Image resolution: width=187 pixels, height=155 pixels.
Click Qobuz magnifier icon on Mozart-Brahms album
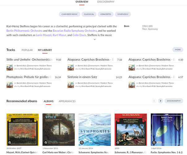point(10,143)
